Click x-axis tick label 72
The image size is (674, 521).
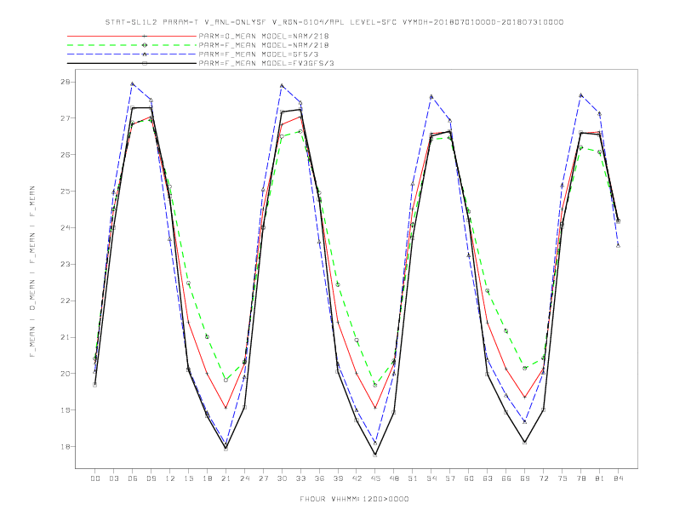[x=544, y=478]
